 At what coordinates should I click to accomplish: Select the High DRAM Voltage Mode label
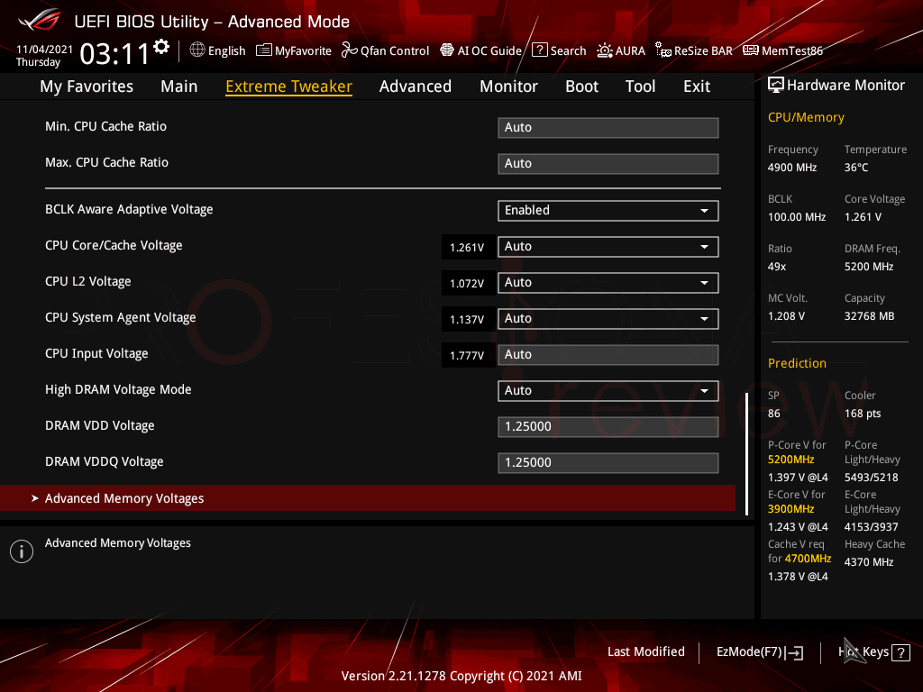coord(118,389)
